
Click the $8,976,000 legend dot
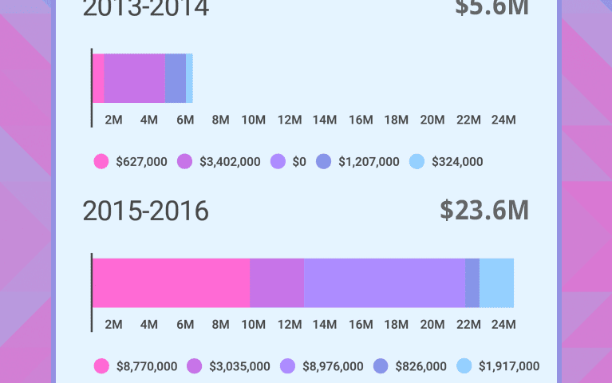click(288, 366)
